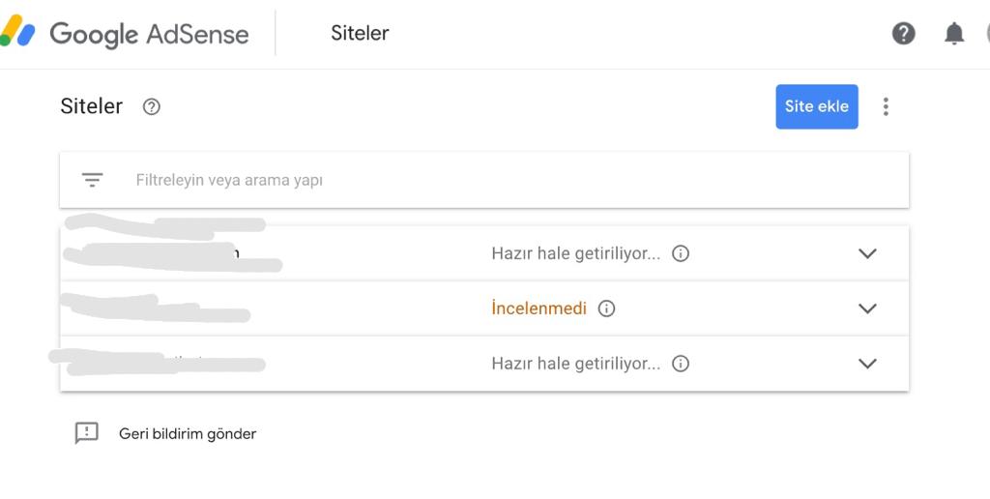990x499 pixels.
Task: Open the notifications bell icon
Action: [954, 33]
